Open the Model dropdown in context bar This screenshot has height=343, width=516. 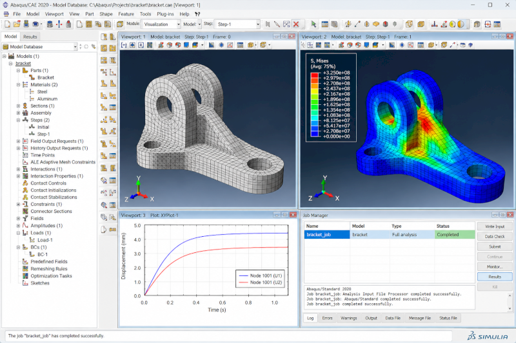(199, 24)
